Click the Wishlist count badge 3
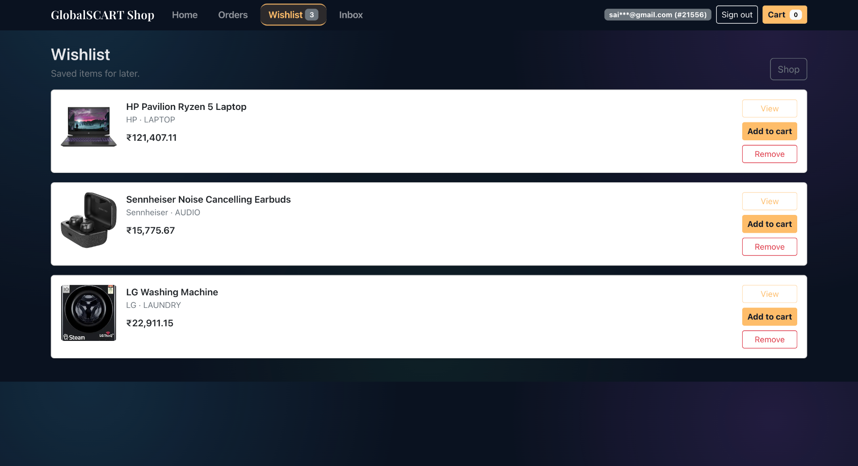Viewport: 858px width, 466px height. 311,15
